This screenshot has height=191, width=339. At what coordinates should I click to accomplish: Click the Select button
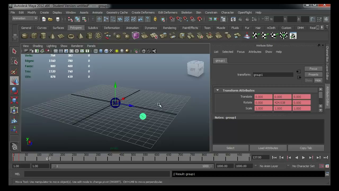tap(230, 148)
